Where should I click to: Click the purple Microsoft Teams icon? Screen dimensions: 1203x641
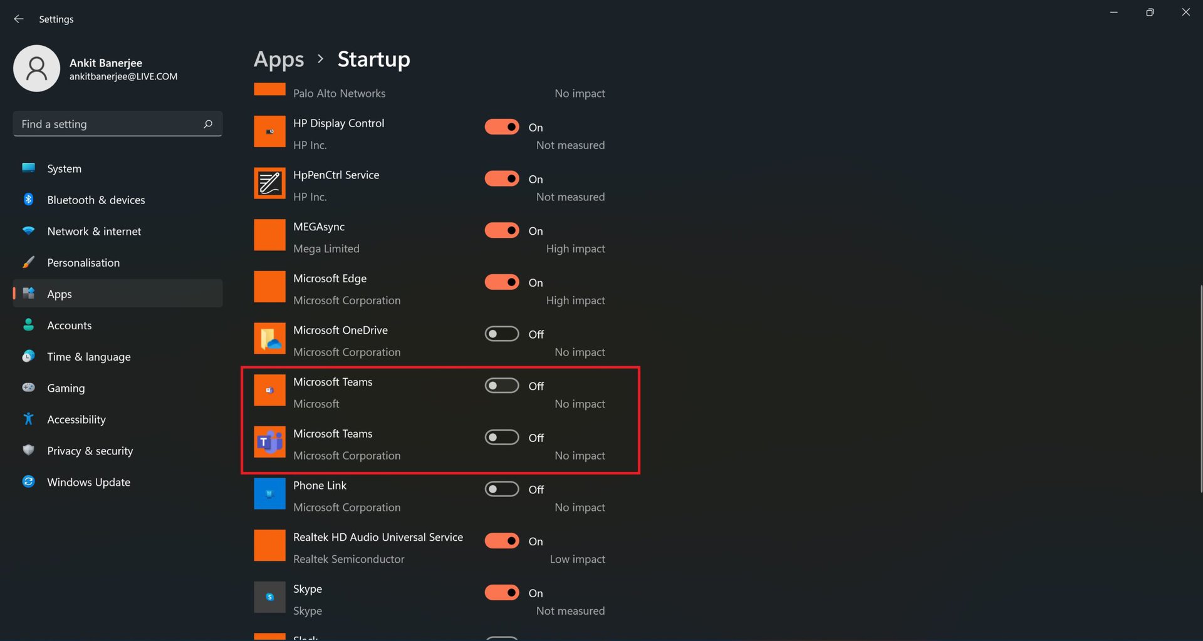click(x=269, y=442)
